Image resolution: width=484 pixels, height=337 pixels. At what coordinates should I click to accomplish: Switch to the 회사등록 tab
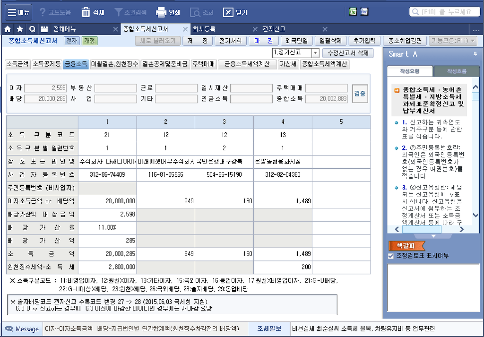tap(204, 29)
